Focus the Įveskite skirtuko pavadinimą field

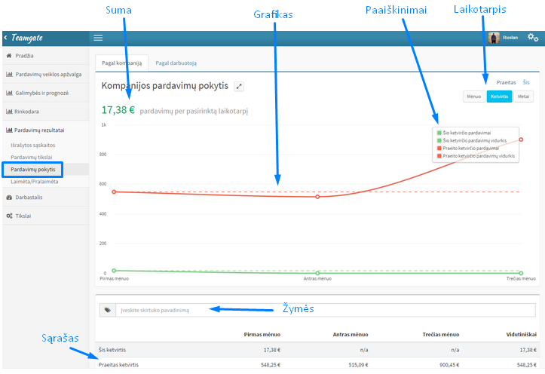tap(326, 310)
